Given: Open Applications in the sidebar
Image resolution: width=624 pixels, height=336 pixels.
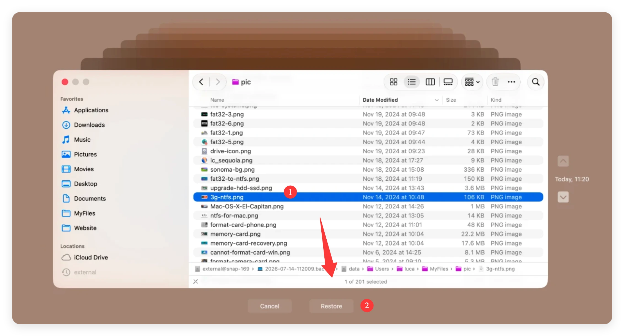Looking at the screenshot, I should click(85, 110).
